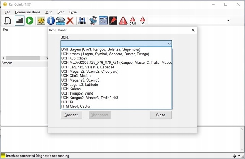Click the car scan toolbar icon
245x159 pixels.
pos(61,21)
